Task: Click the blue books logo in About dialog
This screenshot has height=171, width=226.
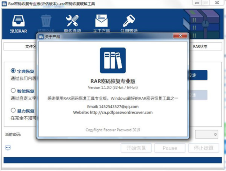Action: [112, 60]
